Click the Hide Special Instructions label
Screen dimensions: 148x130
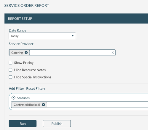click(x=33, y=77)
